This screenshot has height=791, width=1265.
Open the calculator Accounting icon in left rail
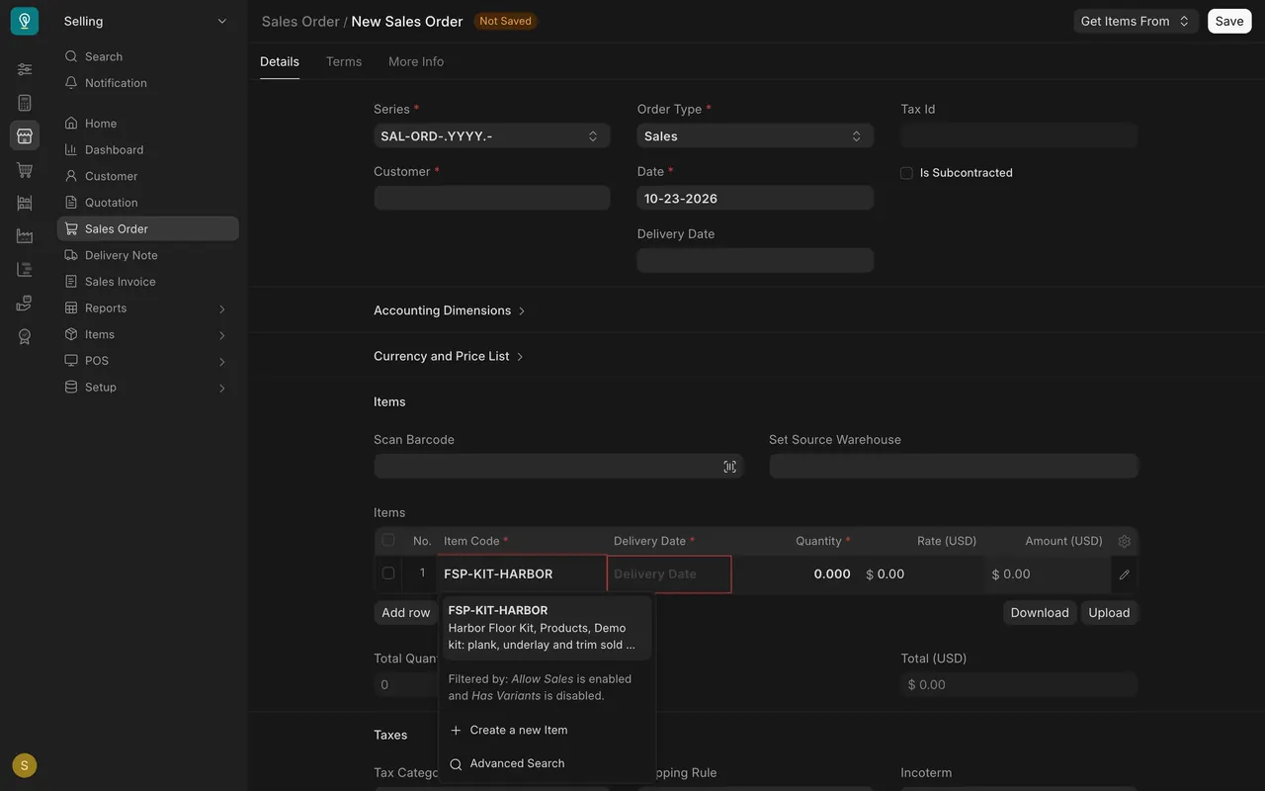coord(25,103)
